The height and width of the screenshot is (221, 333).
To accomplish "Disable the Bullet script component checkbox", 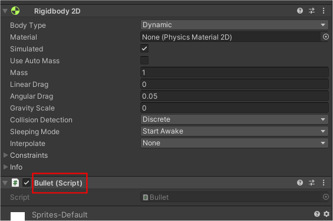I will tap(27, 183).
